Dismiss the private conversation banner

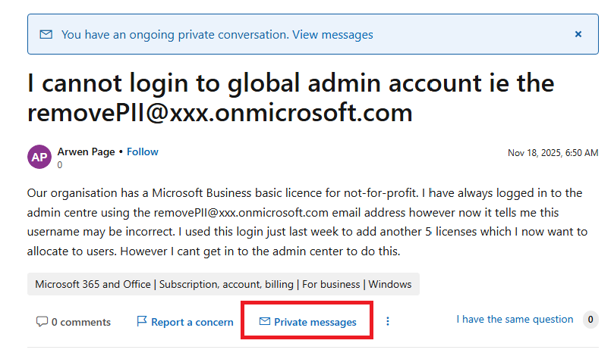tap(578, 34)
